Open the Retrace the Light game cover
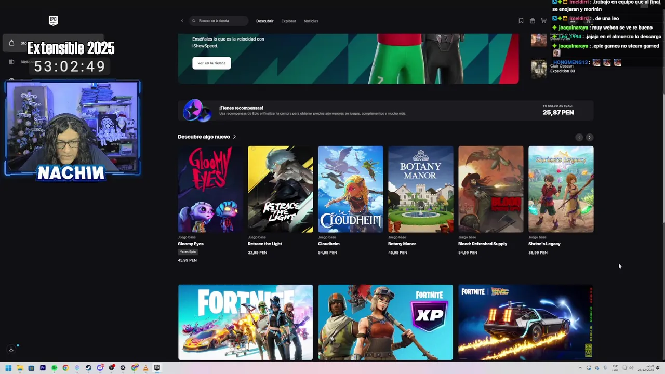 pyautogui.click(x=280, y=189)
